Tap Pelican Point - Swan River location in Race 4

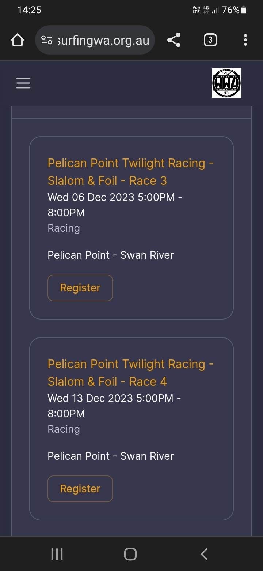[111, 456]
